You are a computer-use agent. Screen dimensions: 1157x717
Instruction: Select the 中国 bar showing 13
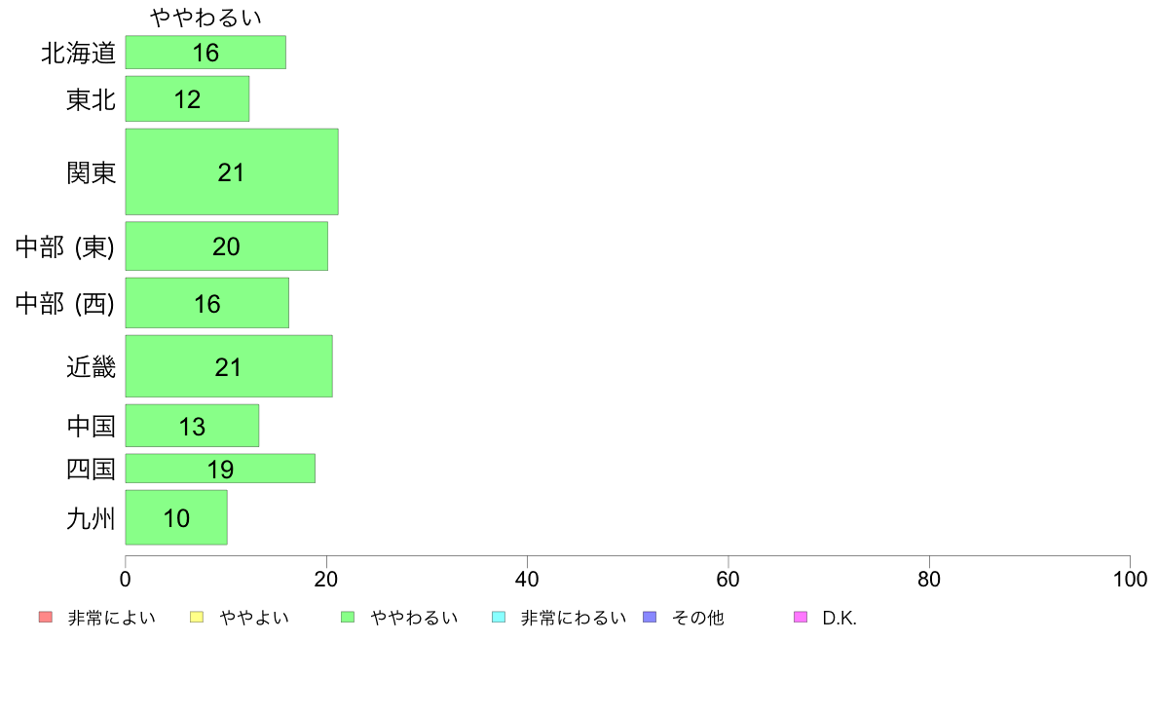click(192, 426)
